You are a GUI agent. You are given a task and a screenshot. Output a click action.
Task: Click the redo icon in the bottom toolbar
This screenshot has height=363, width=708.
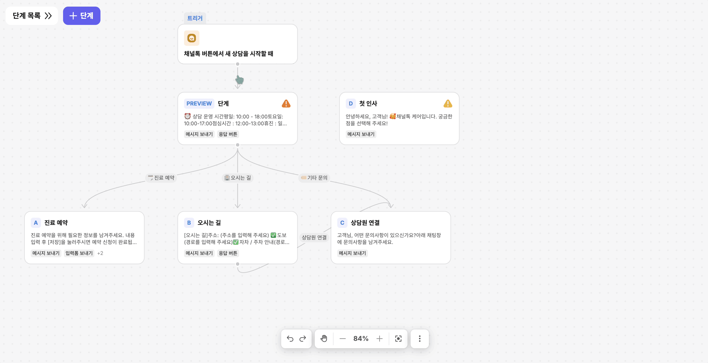pos(303,339)
